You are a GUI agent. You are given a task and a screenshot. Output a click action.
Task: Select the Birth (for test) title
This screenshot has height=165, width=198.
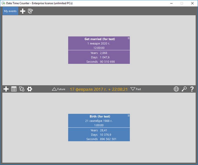tap(100, 117)
